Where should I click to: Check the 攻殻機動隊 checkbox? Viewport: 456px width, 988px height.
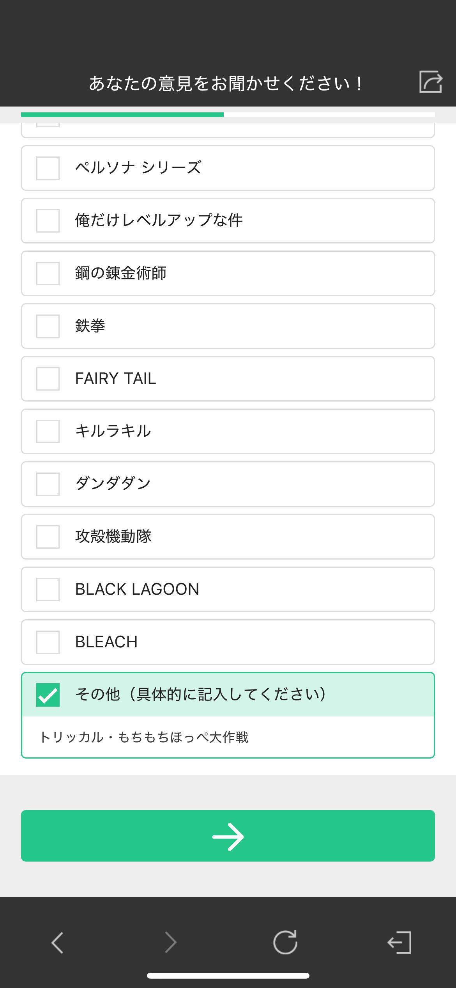point(48,537)
